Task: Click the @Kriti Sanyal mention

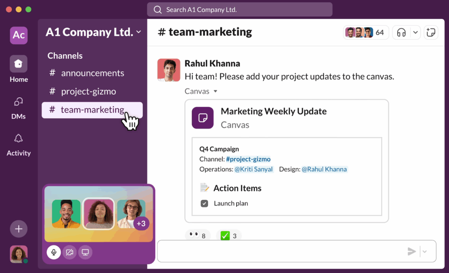Action: click(254, 169)
